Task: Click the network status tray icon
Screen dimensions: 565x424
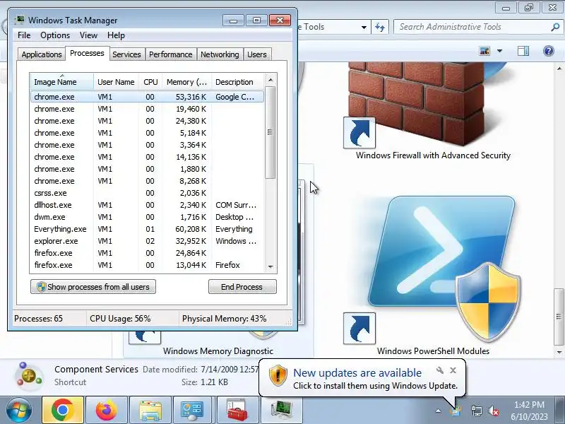Action: click(x=476, y=411)
